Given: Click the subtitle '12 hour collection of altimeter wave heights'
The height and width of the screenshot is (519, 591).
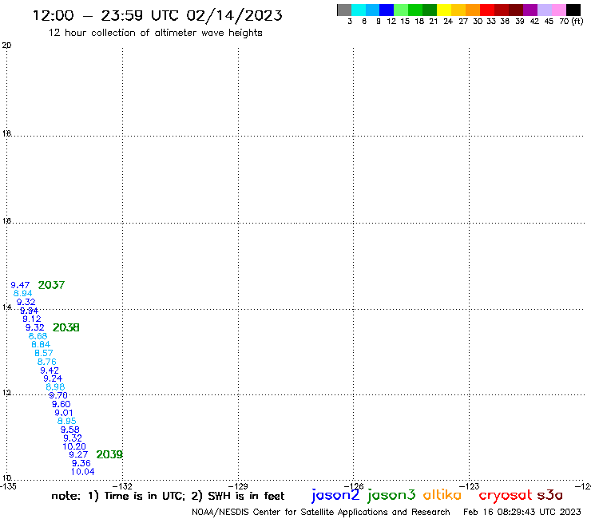Looking at the screenshot, I should coord(155,33).
